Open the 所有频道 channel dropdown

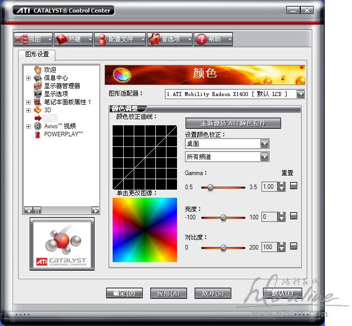click(x=265, y=157)
